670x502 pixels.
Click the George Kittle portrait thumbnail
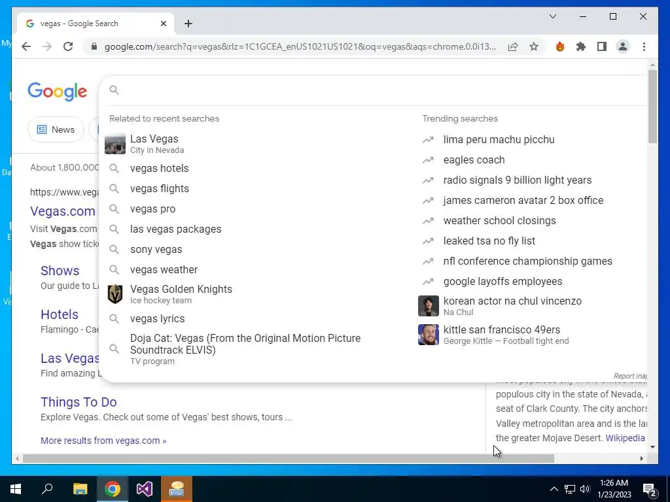click(428, 335)
